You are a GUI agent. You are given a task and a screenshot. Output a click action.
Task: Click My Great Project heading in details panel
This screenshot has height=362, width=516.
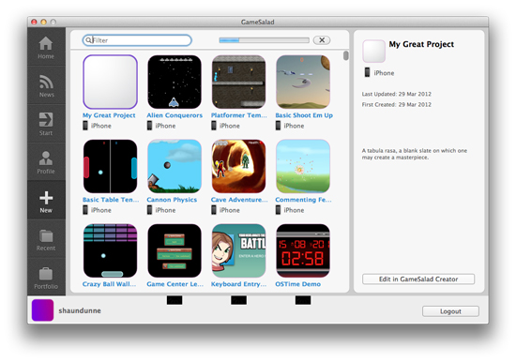[x=421, y=44]
